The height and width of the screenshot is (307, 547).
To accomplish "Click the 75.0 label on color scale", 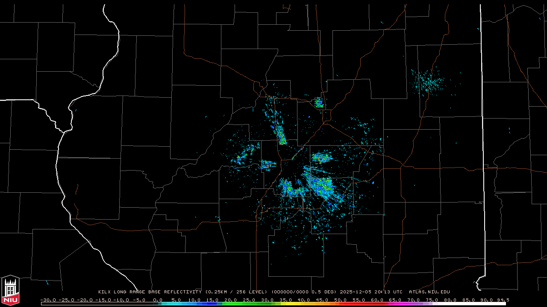I will pyautogui.click(x=432, y=300).
